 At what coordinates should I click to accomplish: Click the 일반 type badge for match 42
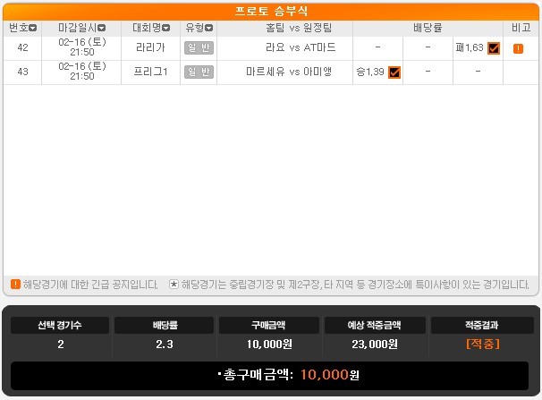[x=199, y=47]
